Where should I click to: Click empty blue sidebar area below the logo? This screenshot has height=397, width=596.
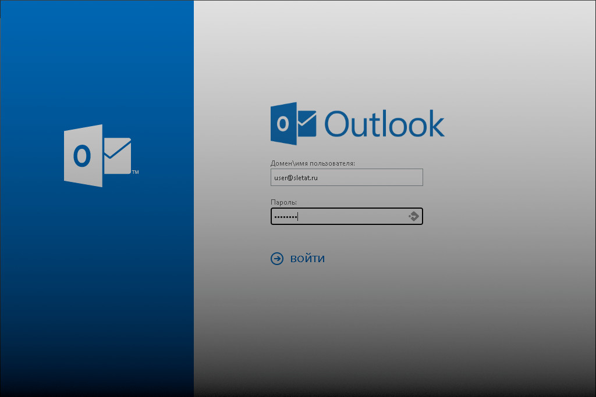[97, 291]
